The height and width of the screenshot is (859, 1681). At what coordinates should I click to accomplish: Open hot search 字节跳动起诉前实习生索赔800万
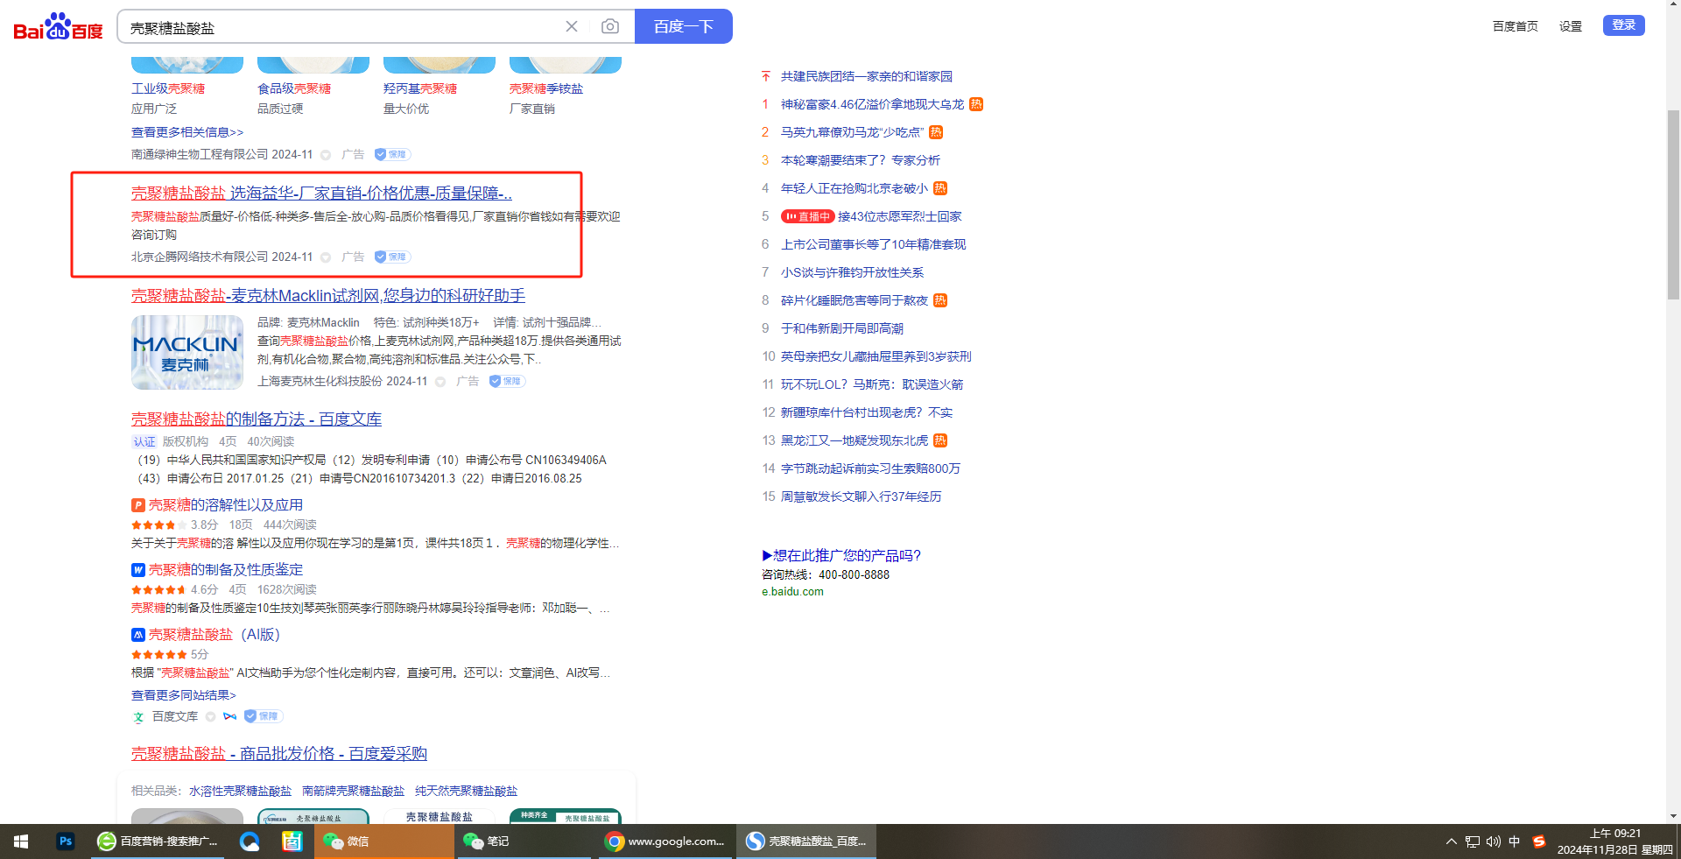[870, 468]
